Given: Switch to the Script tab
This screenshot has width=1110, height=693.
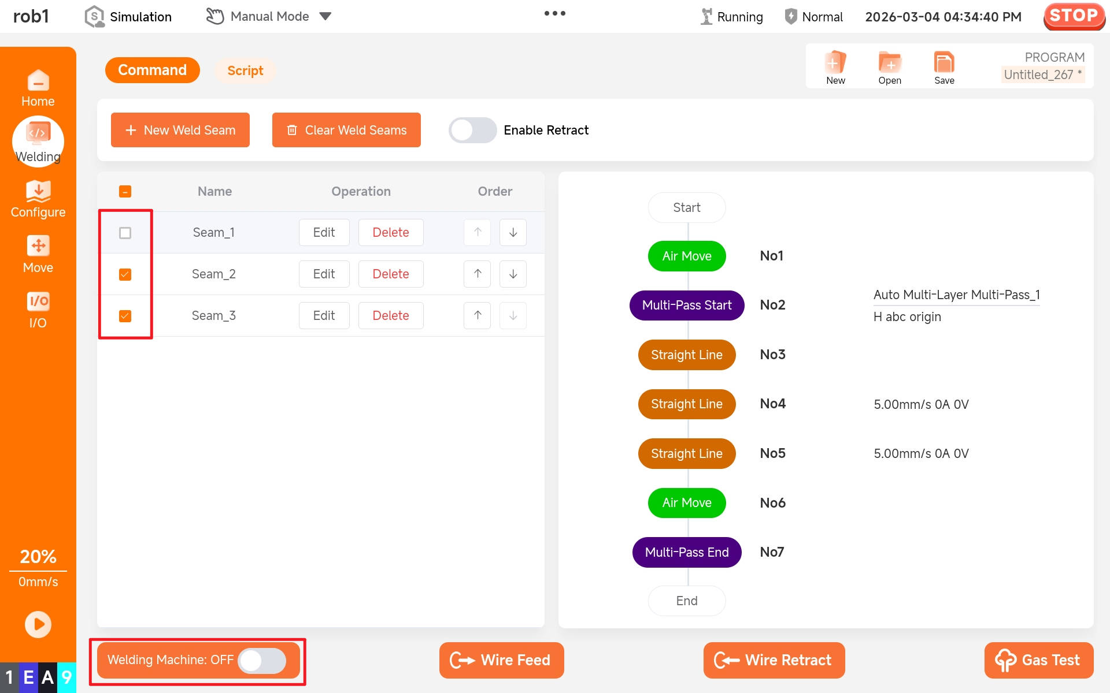Looking at the screenshot, I should [245, 70].
